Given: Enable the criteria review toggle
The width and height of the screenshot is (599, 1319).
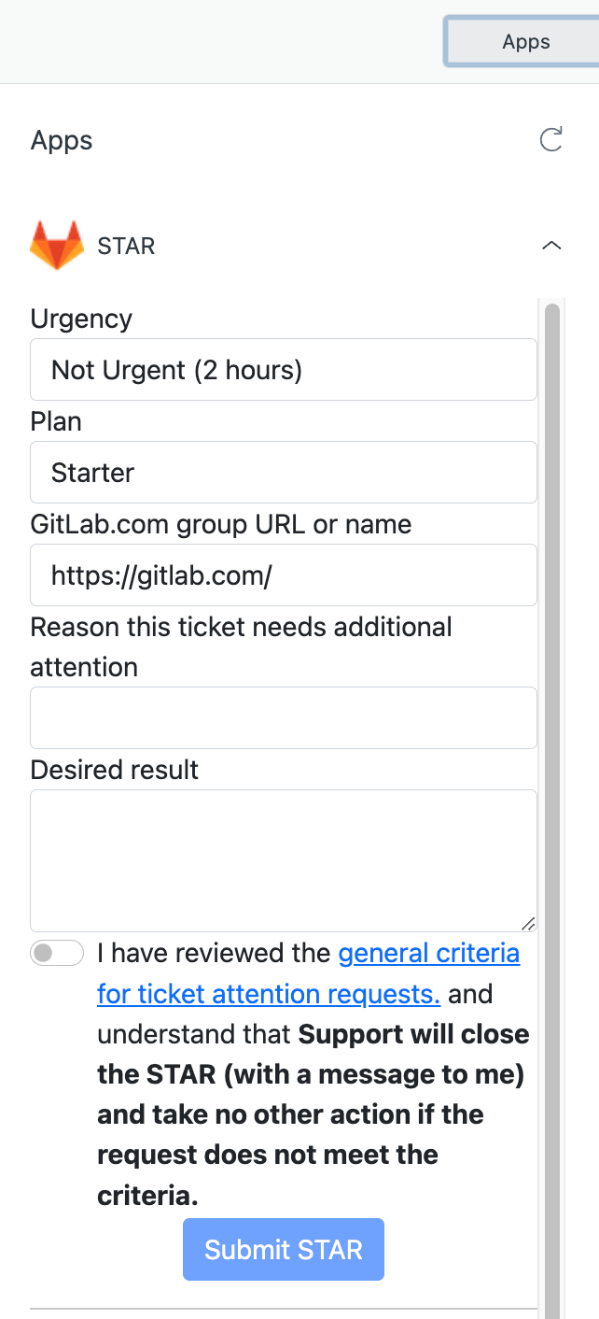Looking at the screenshot, I should click(56, 953).
